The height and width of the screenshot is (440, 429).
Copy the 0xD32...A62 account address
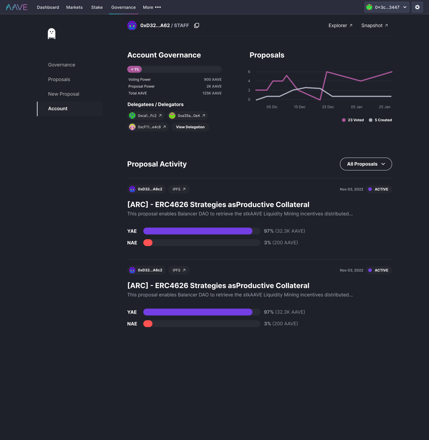click(197, 25)
